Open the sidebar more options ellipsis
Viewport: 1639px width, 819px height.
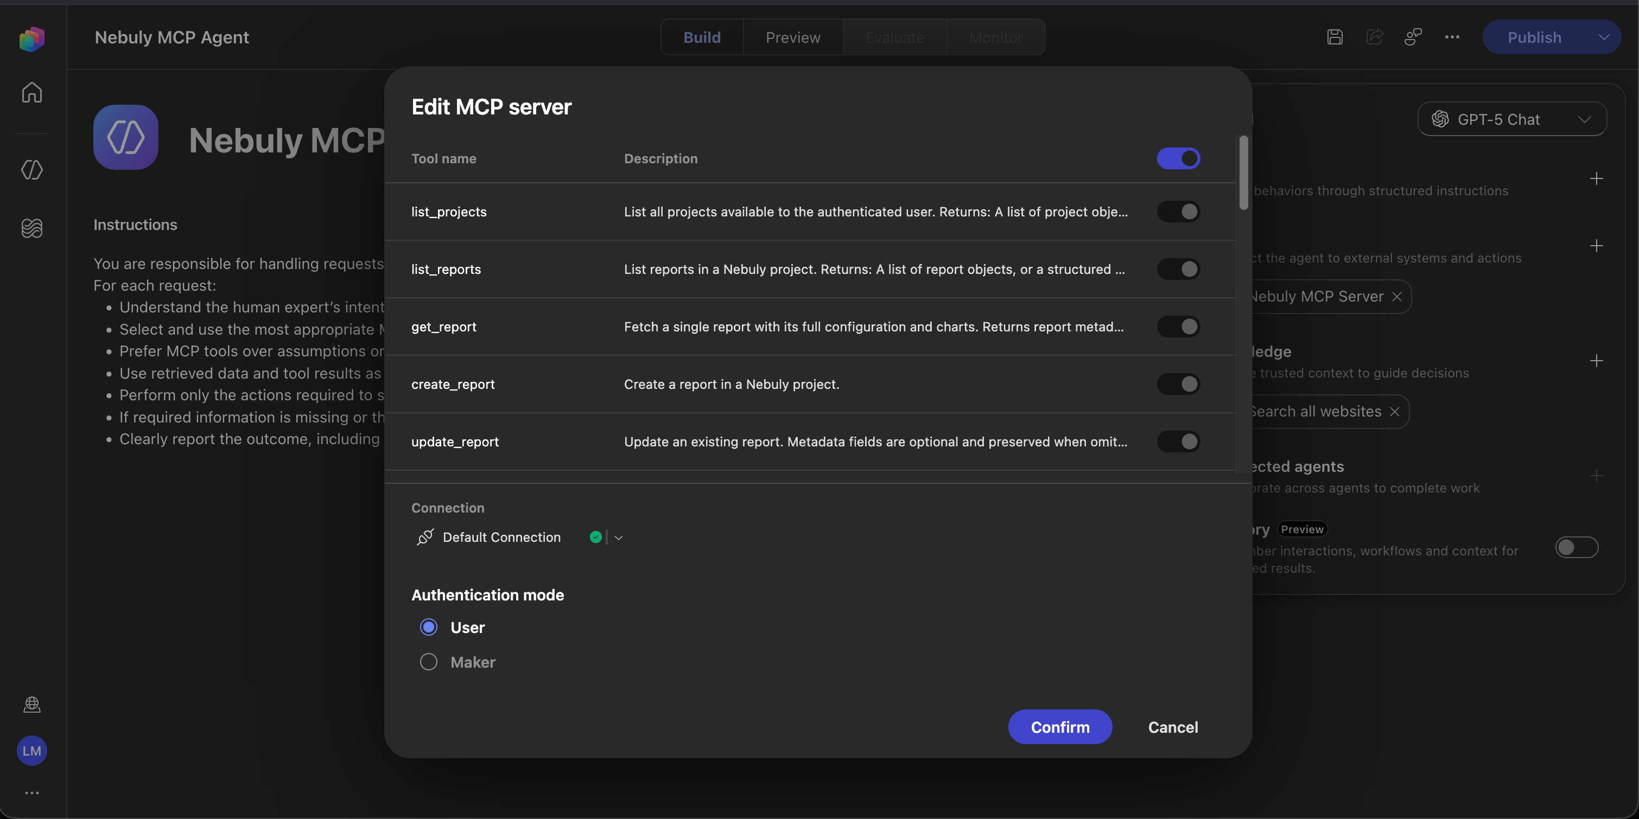click(32, 793)
